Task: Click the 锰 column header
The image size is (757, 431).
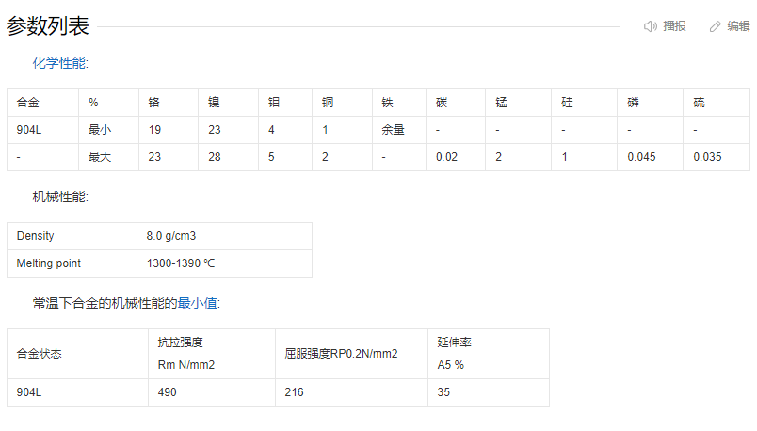Action: 519,103
